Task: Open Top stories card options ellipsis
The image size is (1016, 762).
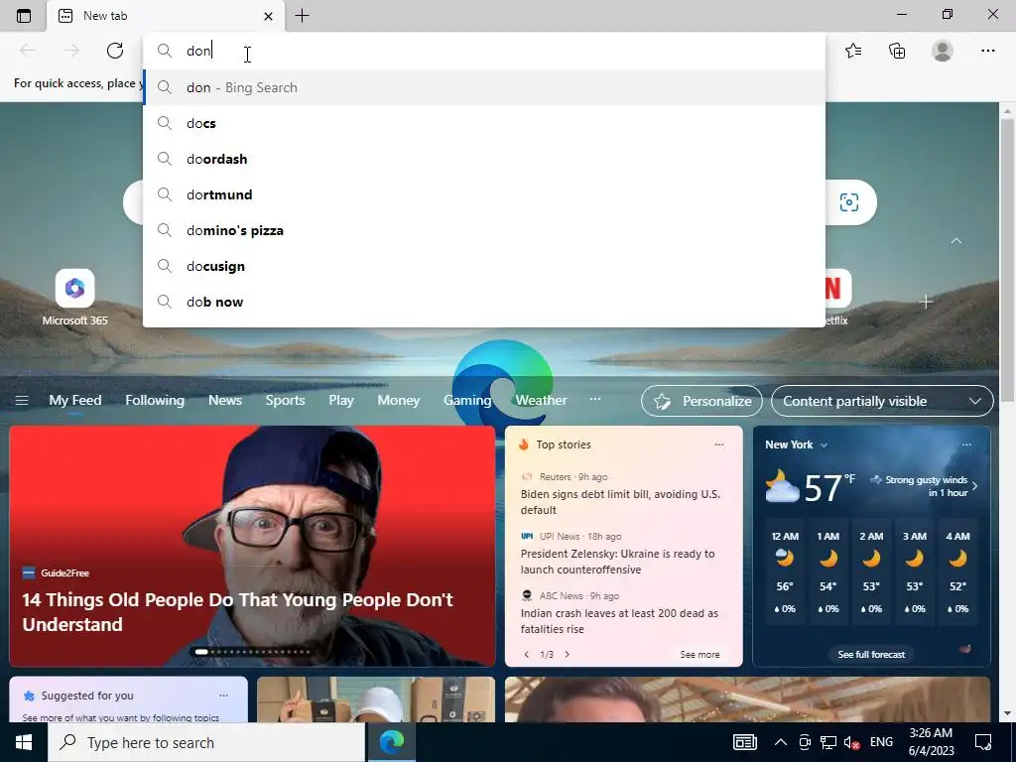Action: click(718, 444)
